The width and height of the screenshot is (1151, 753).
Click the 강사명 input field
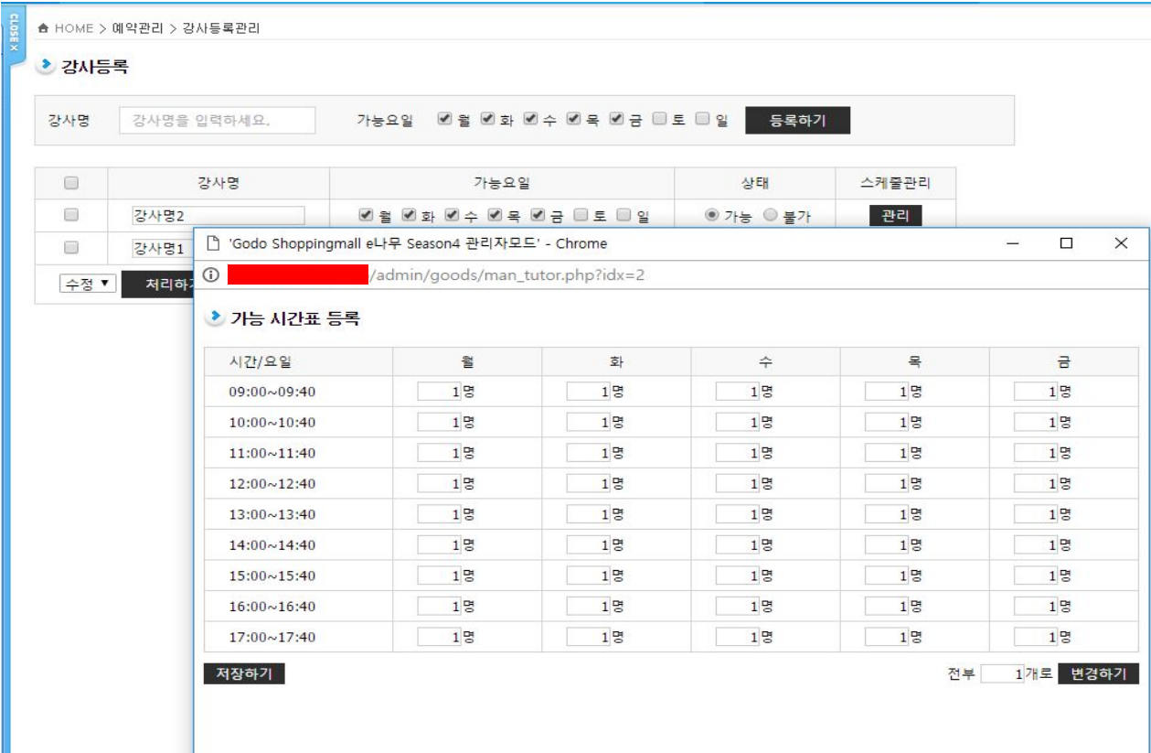(x=218, y=120)
